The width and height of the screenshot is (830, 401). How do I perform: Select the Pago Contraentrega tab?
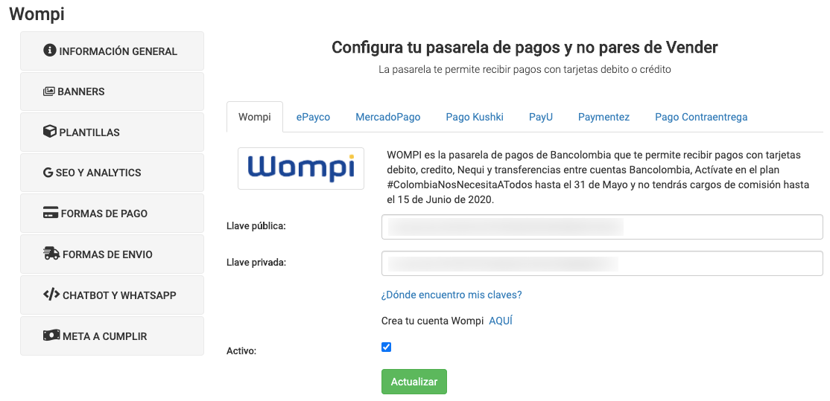point(701,117)
